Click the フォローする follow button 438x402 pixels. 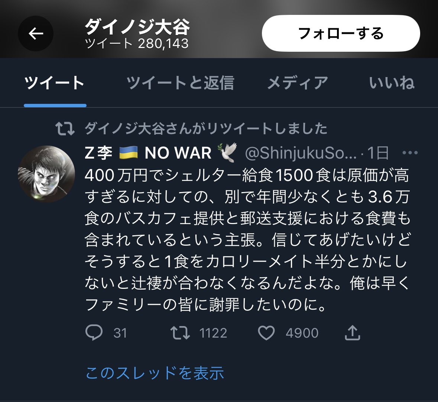(x=341, y=33)
